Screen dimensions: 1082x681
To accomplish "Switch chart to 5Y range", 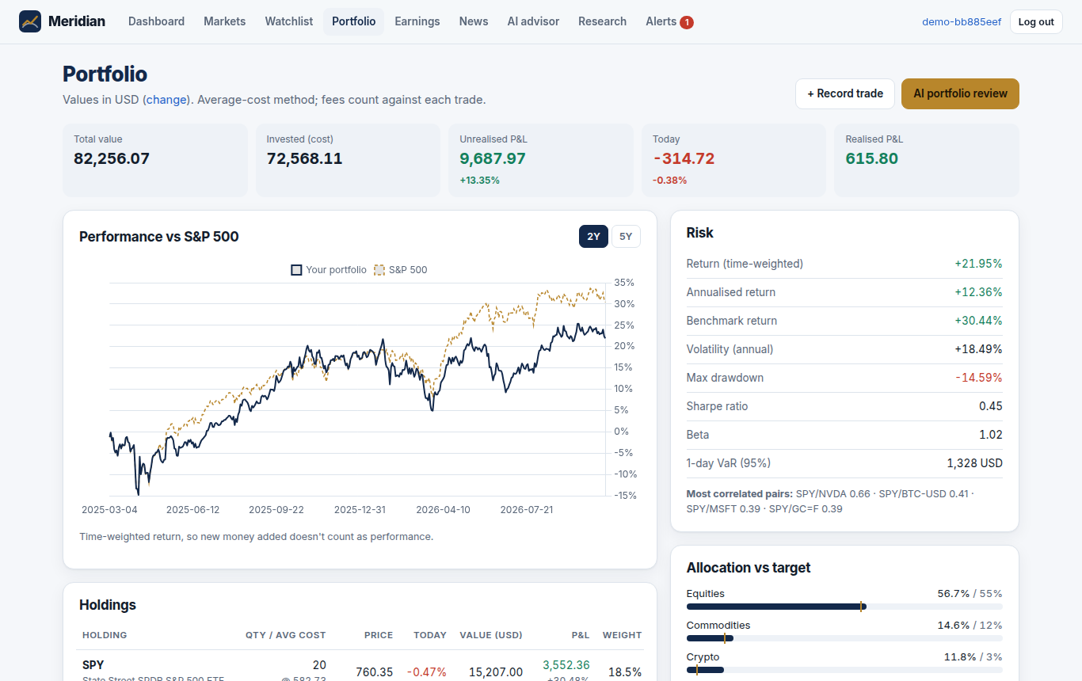I will point(626,236).
